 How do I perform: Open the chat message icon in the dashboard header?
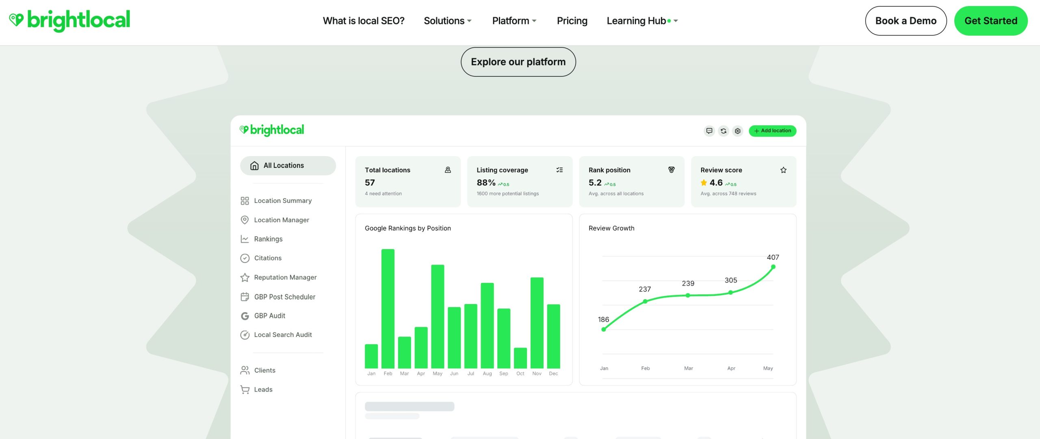[x=709, y=131]
